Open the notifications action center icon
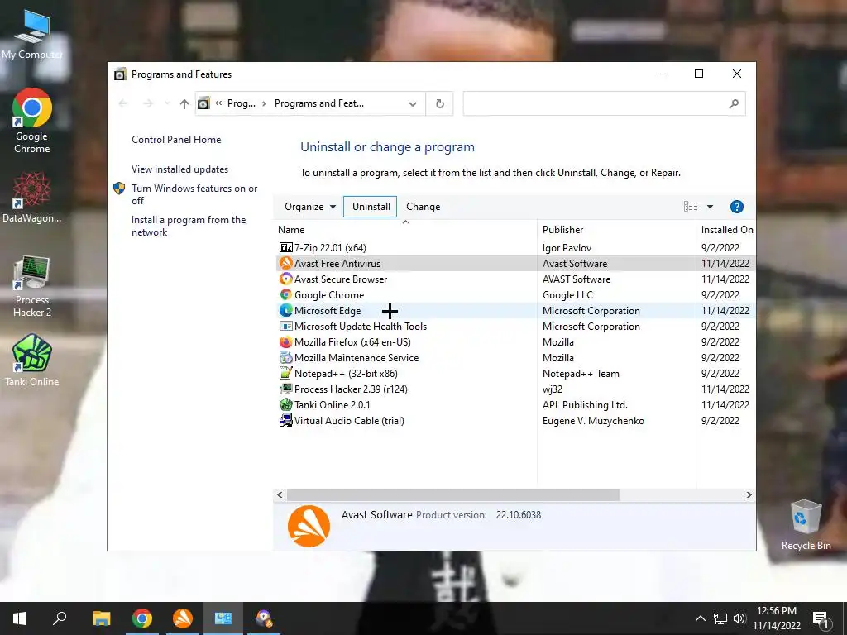This screenshot has width=847, height=635. [821, 618]
